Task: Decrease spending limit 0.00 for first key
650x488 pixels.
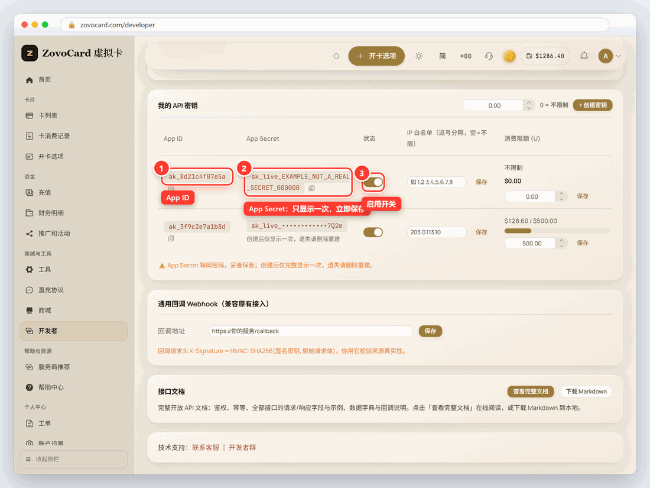Action: point(561,199)
